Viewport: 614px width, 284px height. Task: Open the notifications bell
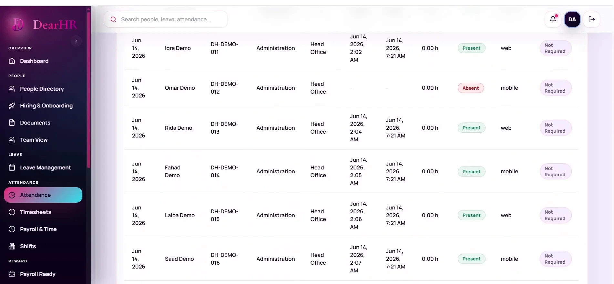(553, 19)
